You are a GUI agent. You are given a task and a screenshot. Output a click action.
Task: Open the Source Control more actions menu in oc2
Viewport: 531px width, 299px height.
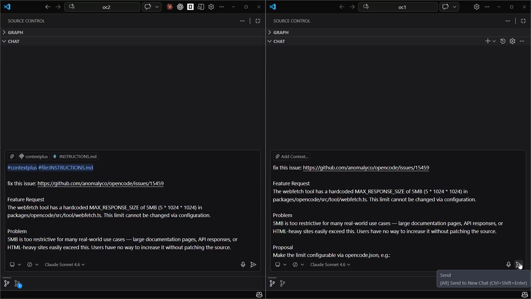[x=242, y=21]
